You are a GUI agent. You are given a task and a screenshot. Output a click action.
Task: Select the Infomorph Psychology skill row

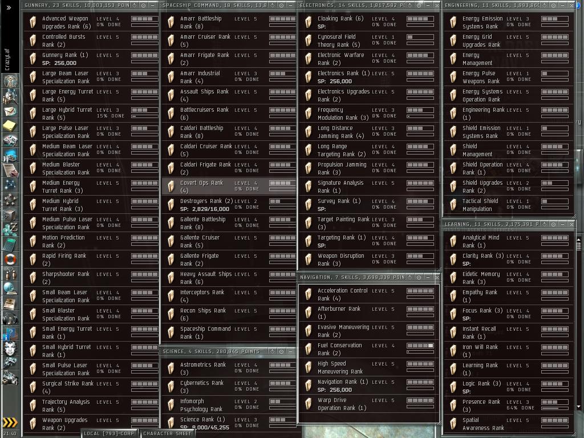[229, 405]
